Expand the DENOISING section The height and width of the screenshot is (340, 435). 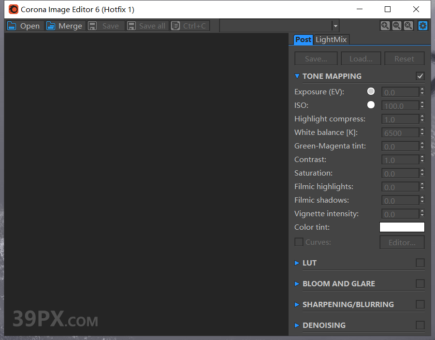coord(297,325)
